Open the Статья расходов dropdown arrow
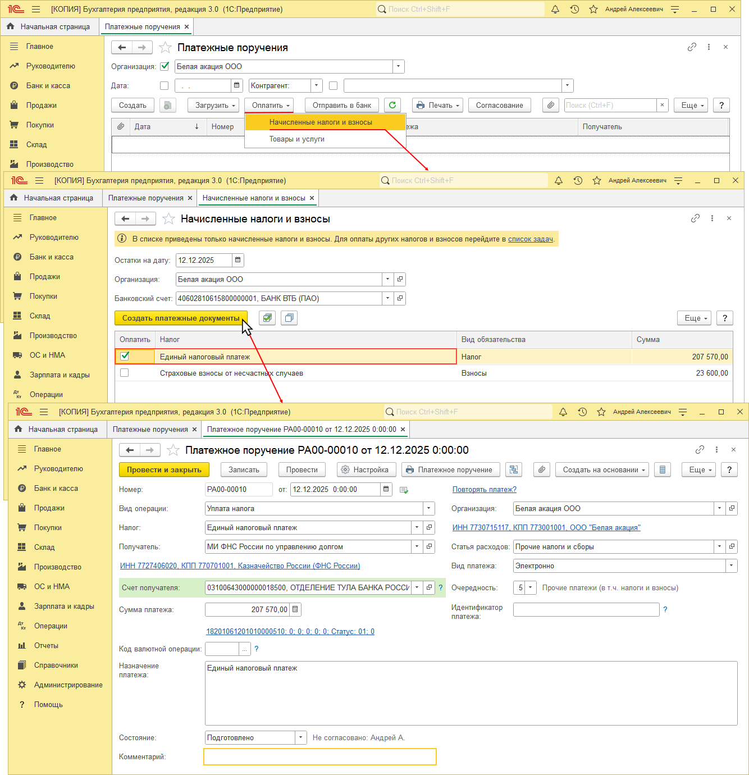 pos(720,546)
